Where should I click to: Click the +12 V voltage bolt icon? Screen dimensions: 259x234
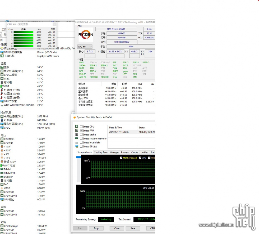pyautogui.click(x=2, y=158)
